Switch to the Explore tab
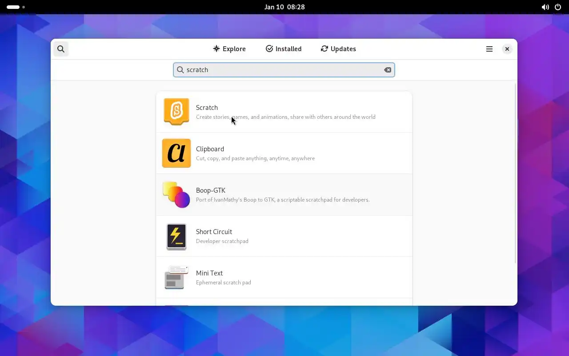This screenshot has height=356, width=569. click(229, 49)
